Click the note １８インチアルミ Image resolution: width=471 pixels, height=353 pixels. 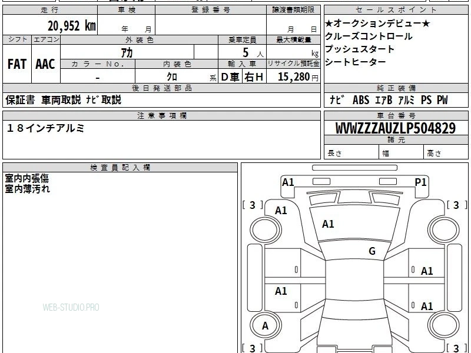(x=45, y=128)
